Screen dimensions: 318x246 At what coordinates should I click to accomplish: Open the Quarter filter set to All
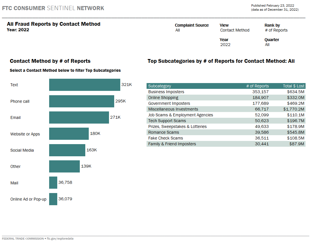[x=267, y=45]
